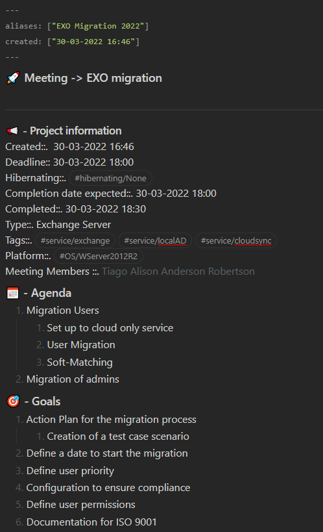Select Creation of a test case scenario
This screenshot has height=532, width=323.
point(118,436)
